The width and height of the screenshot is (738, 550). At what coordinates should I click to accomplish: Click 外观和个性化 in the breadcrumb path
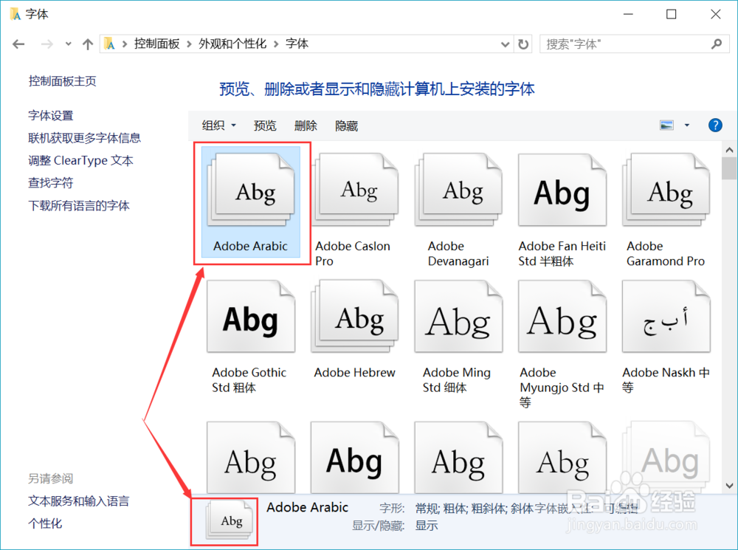(x=232, y=44)
